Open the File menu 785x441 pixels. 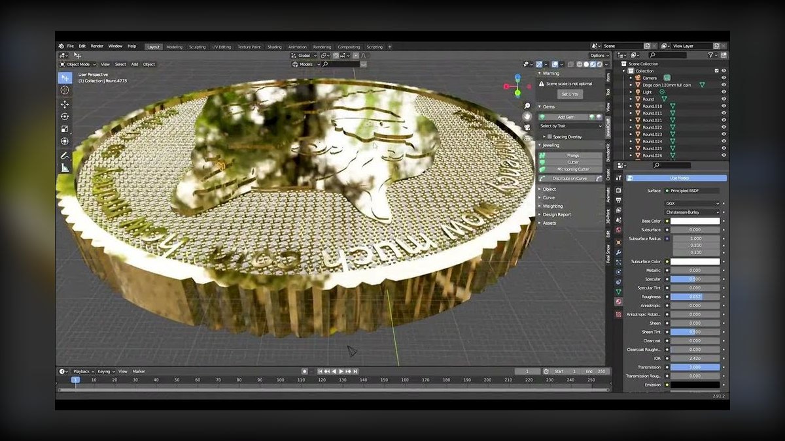70,46
